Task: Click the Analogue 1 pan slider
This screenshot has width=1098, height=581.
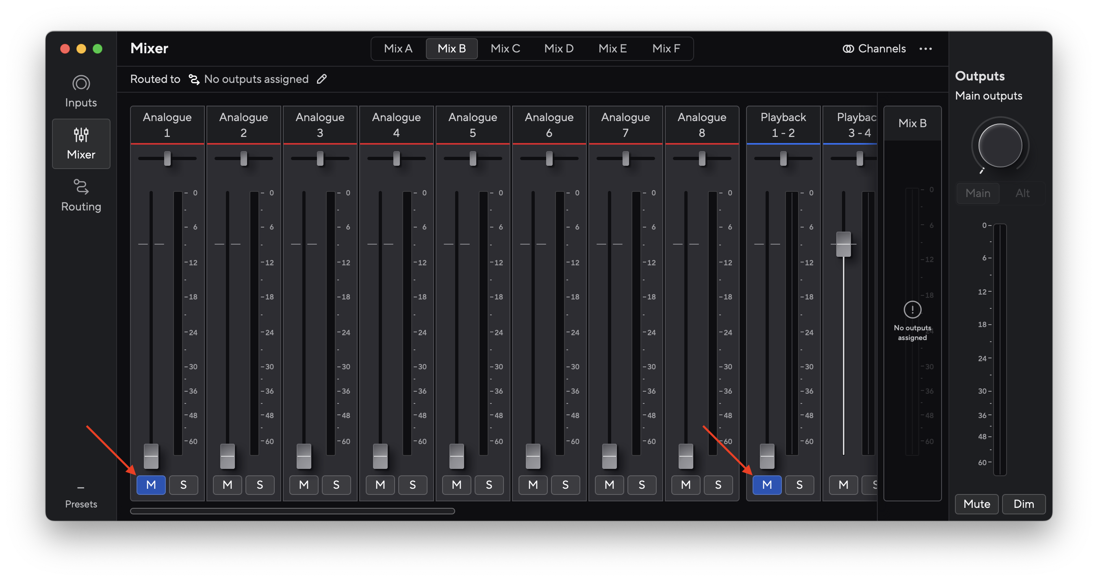Action: tap(167, 158)
